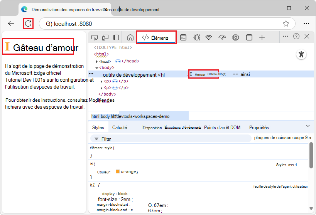Open the Propriétés tab

259,128
